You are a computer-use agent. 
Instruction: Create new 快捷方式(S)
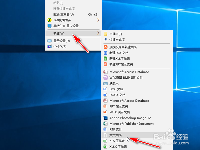point(137,40)
